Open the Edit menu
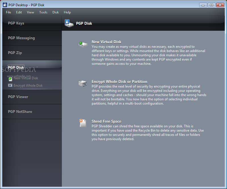 pyautogui.click(x=19, y=12)
